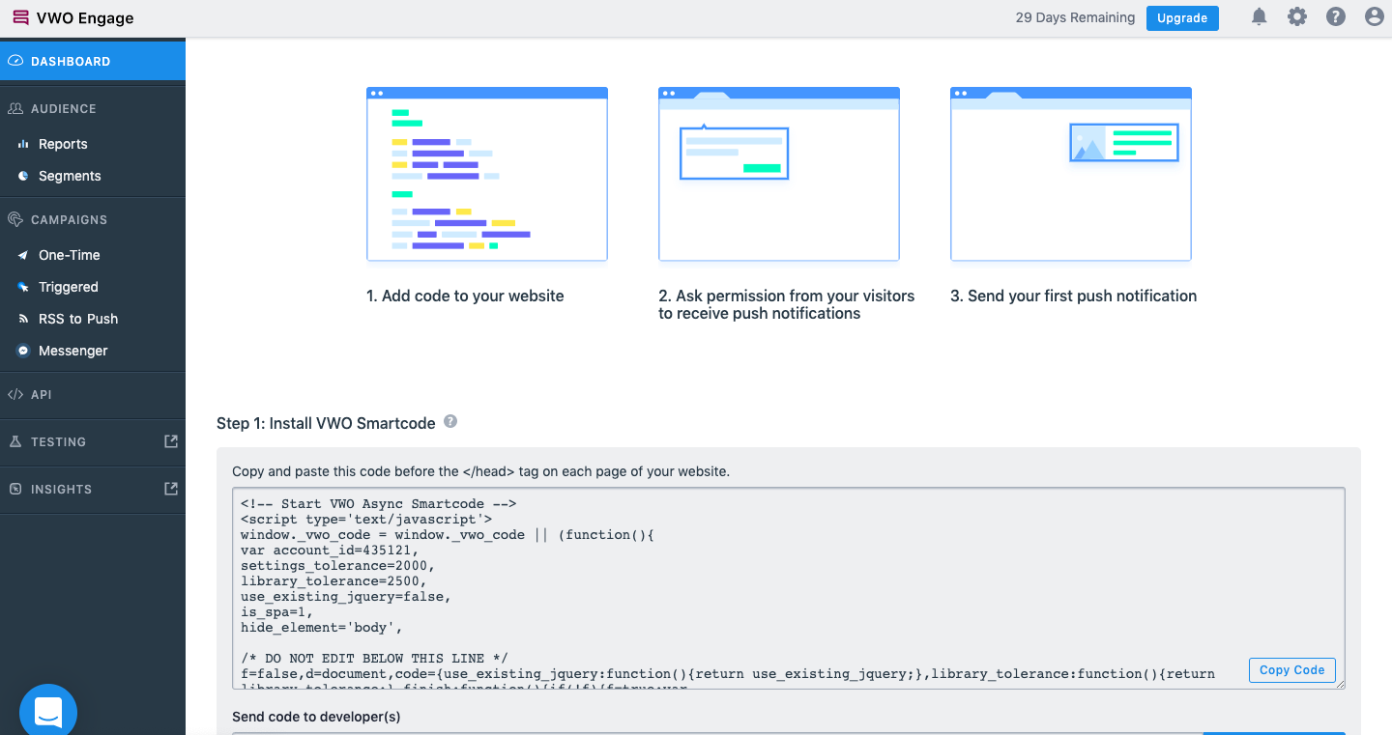Open the Testing section label

[58, 441]
